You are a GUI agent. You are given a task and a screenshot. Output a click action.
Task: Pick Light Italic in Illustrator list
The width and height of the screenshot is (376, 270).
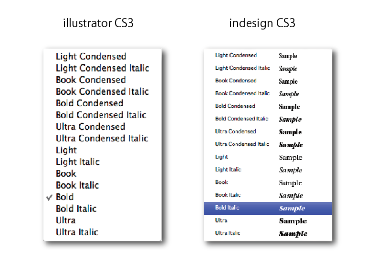(x=77, y=162)
